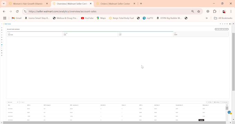The image size is (235, 124).
Task: Open the Maps bookmark
Action: [x=101, y=18]
